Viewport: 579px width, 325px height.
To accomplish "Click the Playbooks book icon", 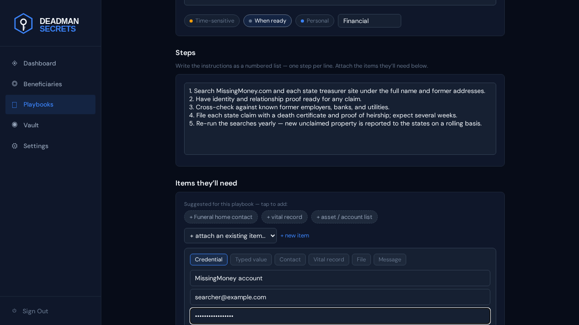I will pos(14,105).
